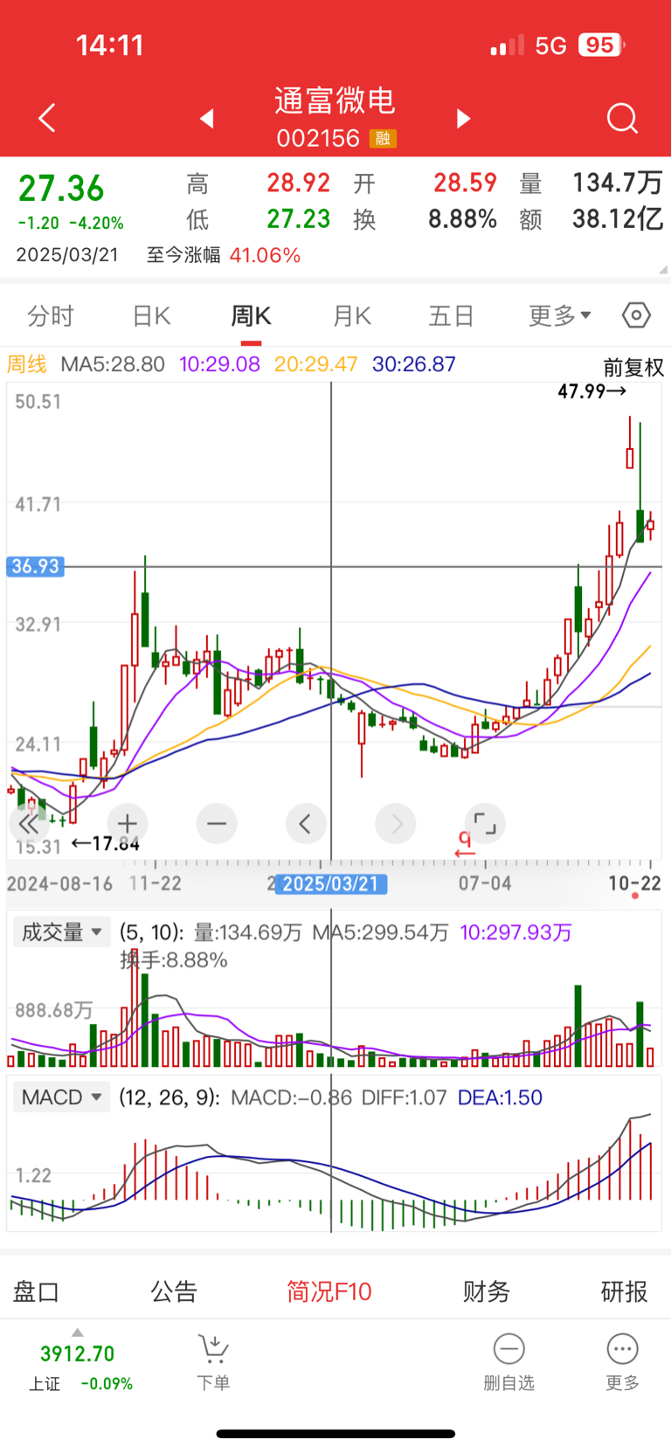Tap the 36.93 price crosshair label
This screenshot has height=1453, width=671.
(35, 566)
